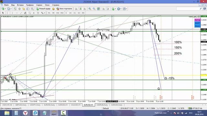Switch to the M15 timeframe

(58, 13)
